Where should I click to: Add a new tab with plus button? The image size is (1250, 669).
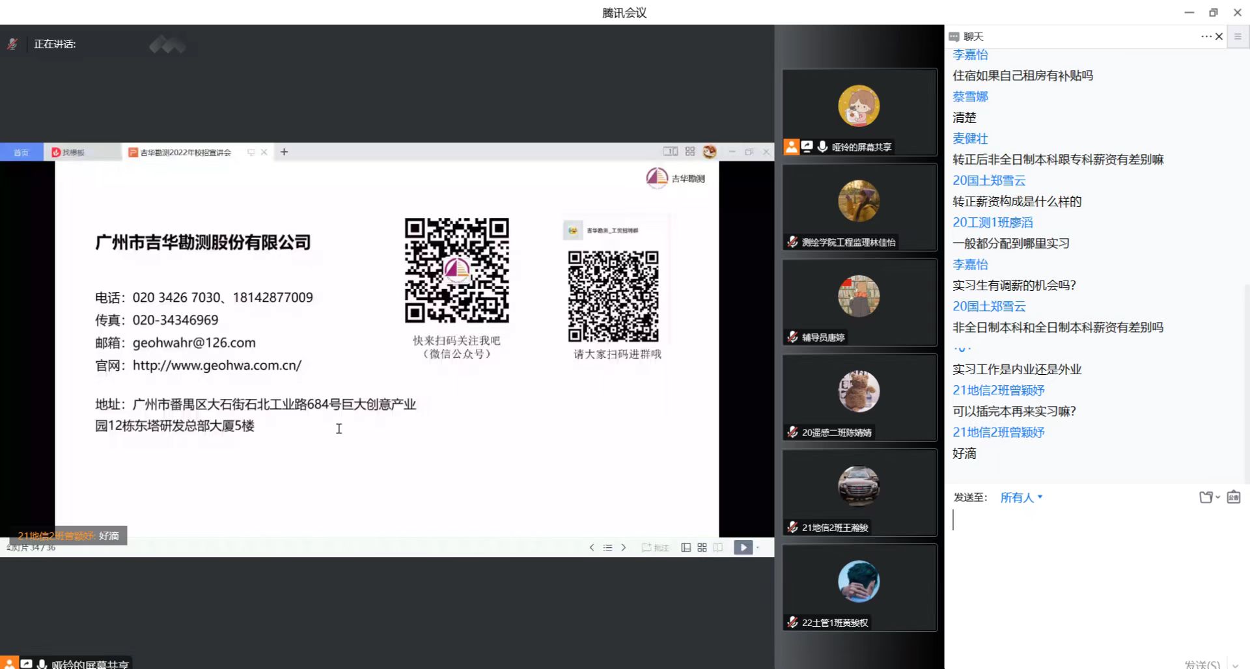coord(284,152)
